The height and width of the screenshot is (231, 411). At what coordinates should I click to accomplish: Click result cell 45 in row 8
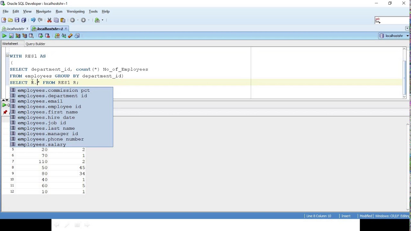tap(67, 167)
